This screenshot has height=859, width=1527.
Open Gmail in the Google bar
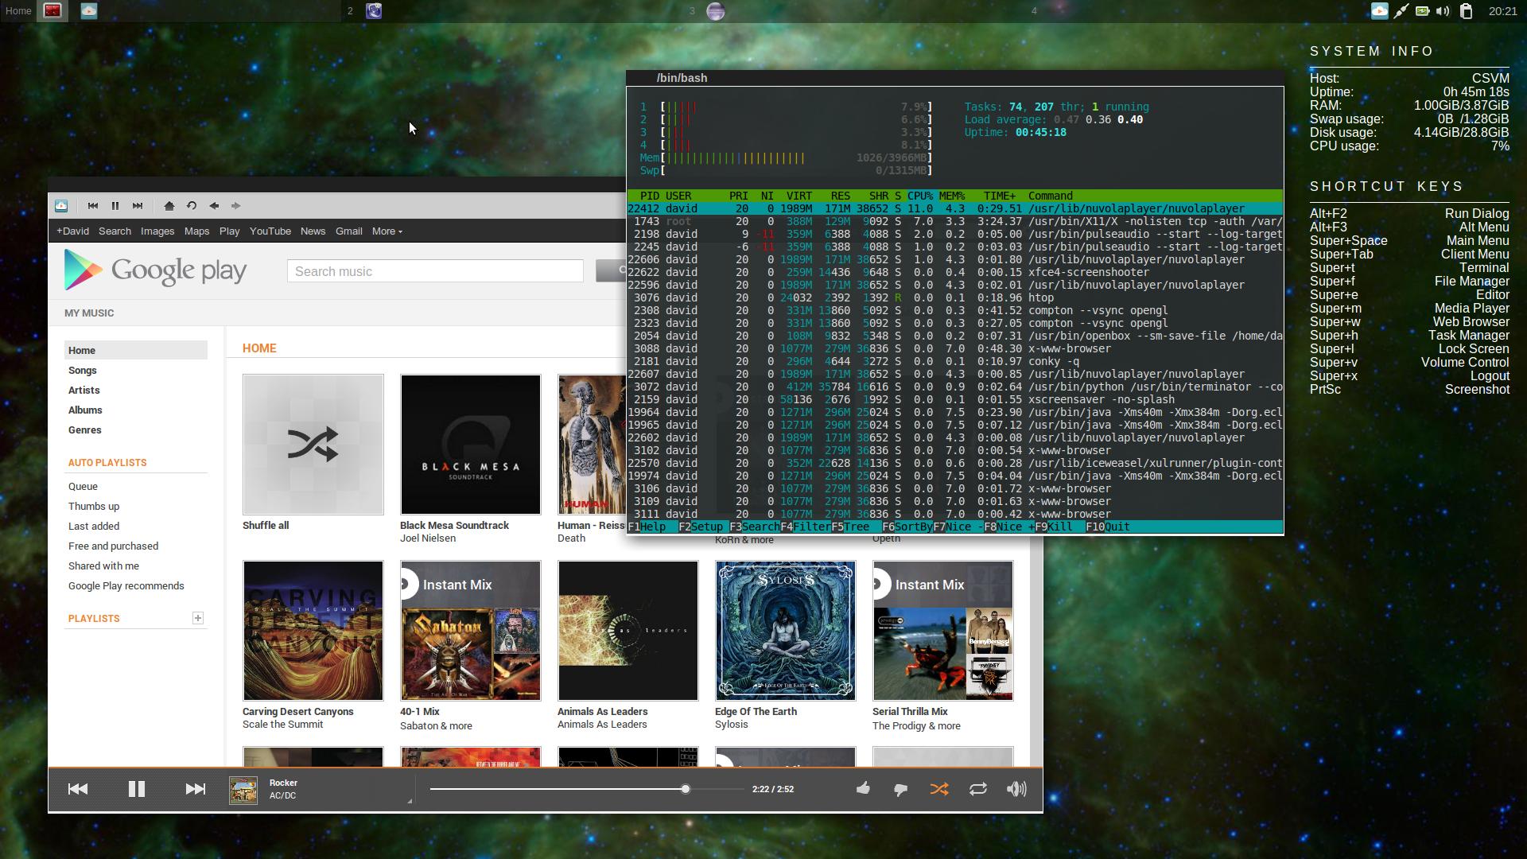pyautogui.click(x=349, y=231)
